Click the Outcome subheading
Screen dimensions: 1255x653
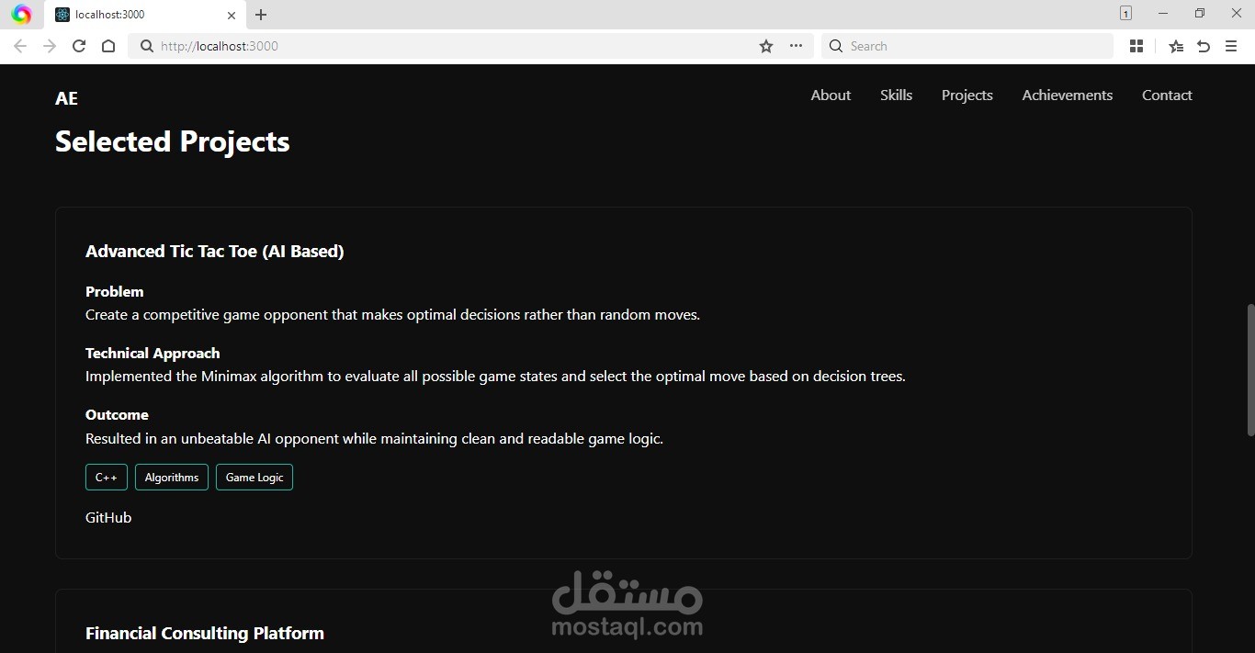point(117,415)
